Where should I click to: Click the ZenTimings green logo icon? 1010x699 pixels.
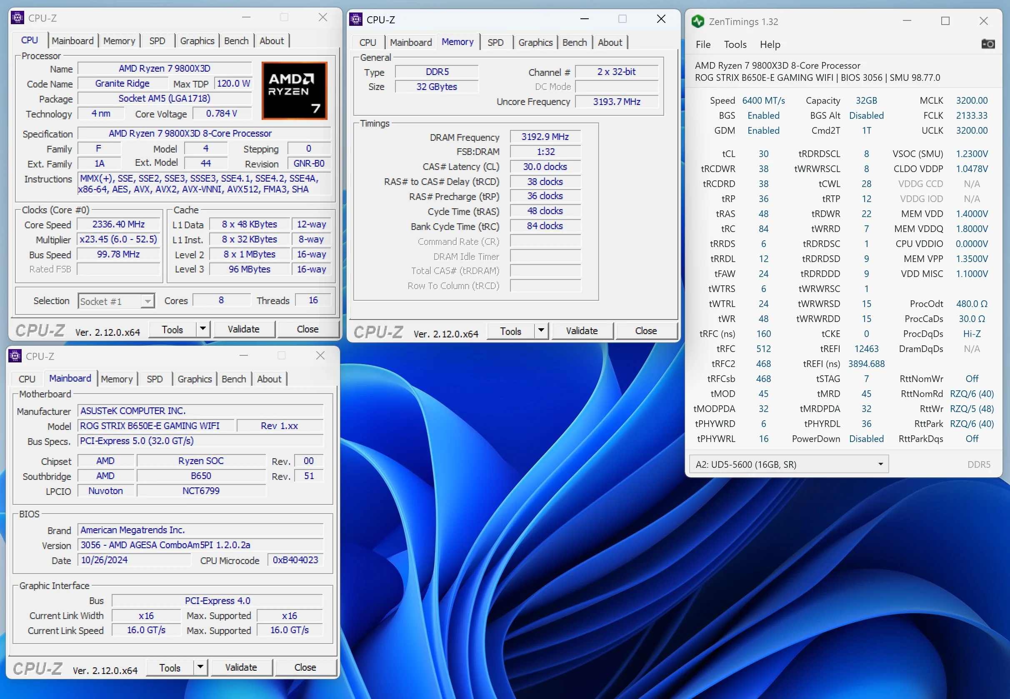pos(698,21)
